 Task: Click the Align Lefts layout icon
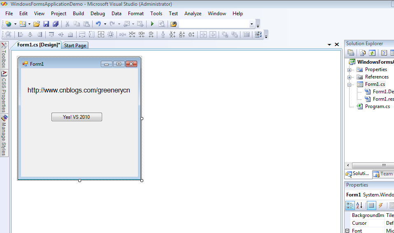click(21, 35)
